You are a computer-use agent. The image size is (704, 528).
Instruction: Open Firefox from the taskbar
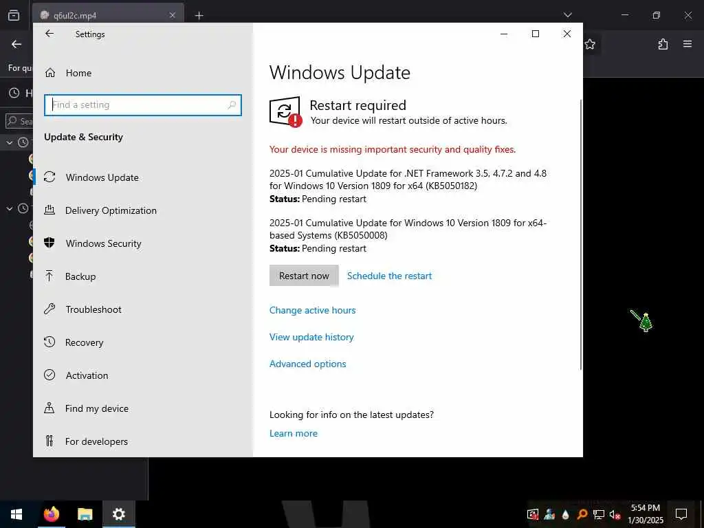point(51,514)
